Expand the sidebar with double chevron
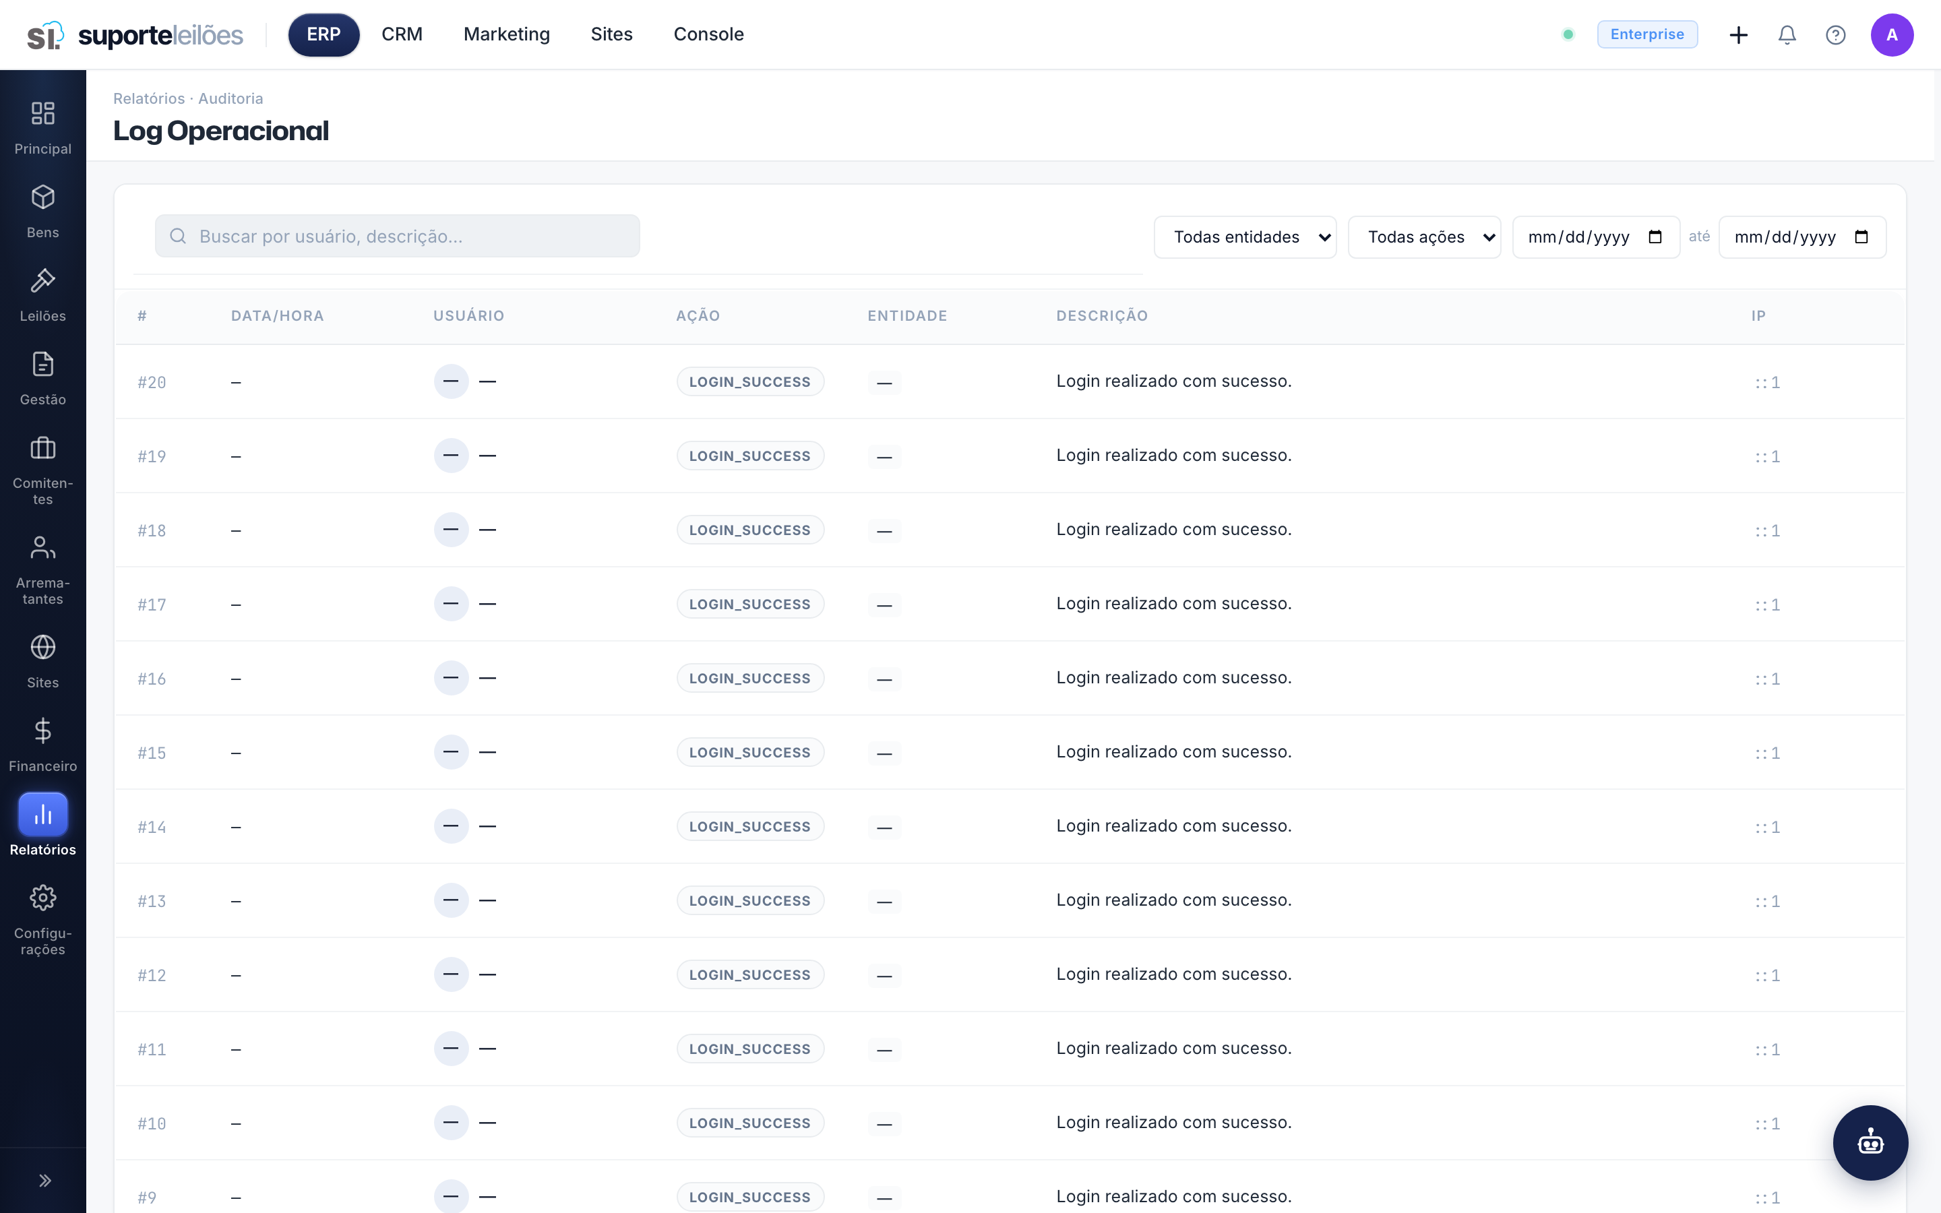 [45, 1180]
